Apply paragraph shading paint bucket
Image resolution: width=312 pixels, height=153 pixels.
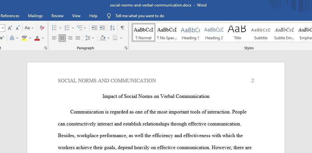[x=103, y=38]
